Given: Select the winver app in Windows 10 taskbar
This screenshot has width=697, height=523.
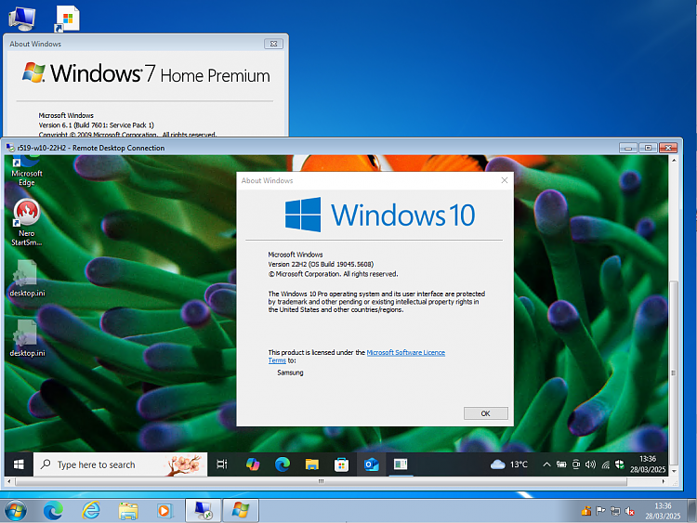Looking at the screenshot, I should click(401, 464).
